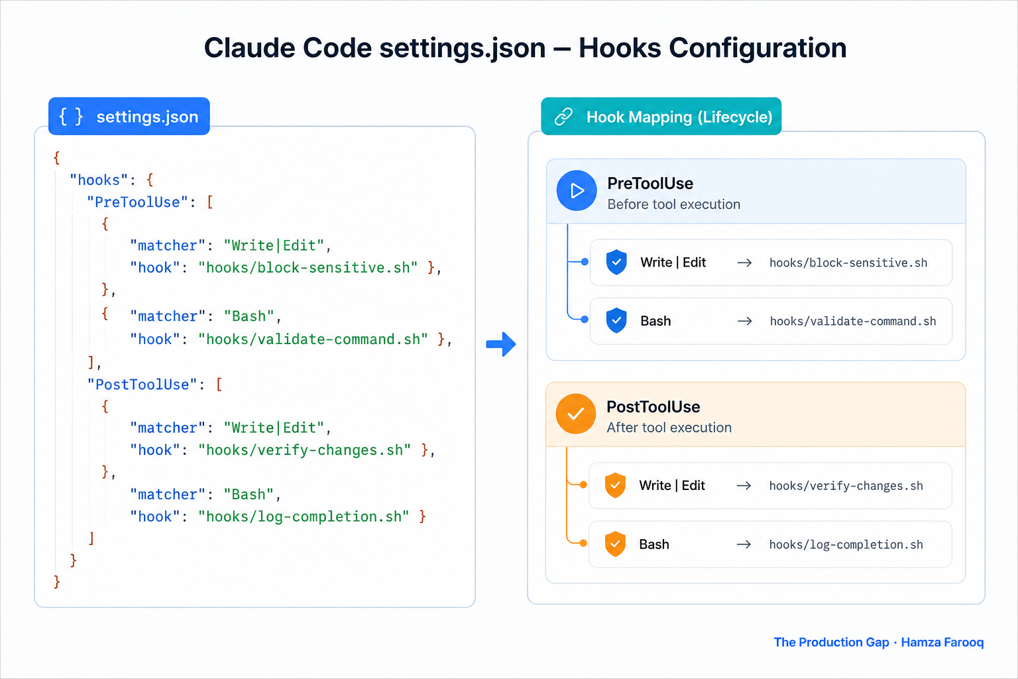The image size is (1018, 679).
Task: Click the blue shield icon in the block-sensitive.sh row
Action: tap(616, 262)
